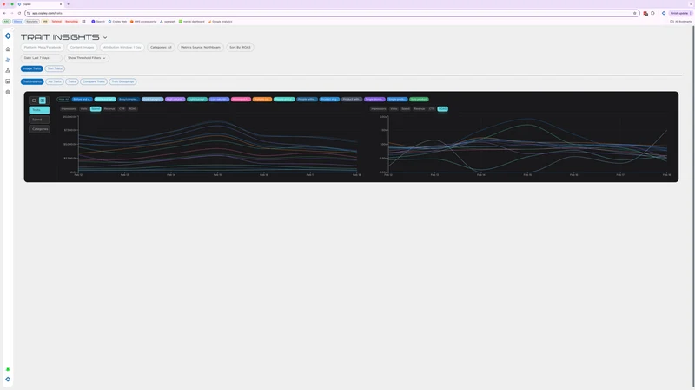Select Spend in the chart side panel
Viewport: 695px width, 390px height.
(39, 120)
